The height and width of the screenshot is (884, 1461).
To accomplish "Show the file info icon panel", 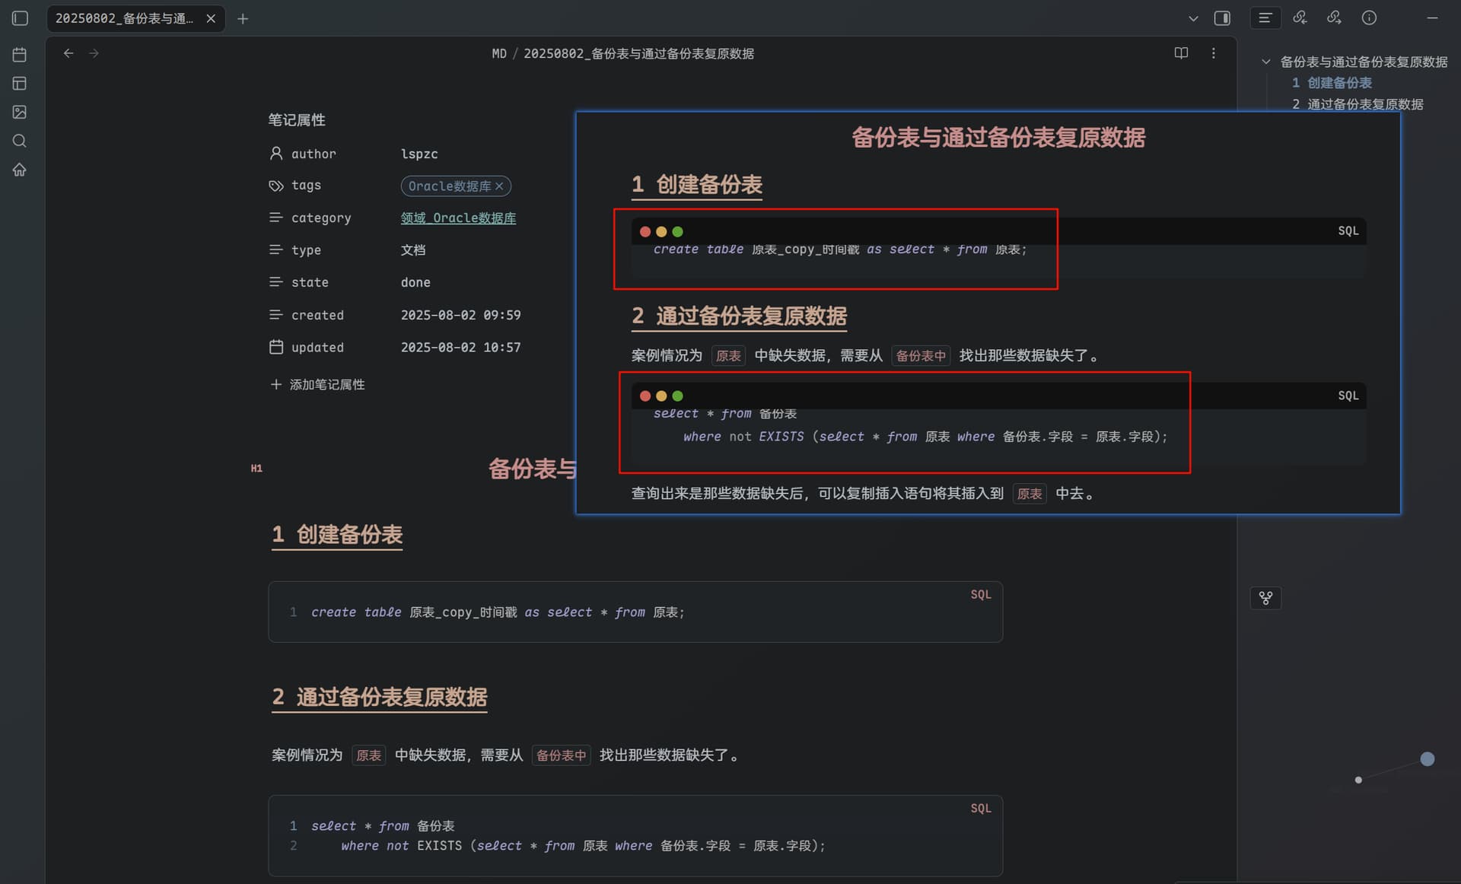I will click(1369, 18).
